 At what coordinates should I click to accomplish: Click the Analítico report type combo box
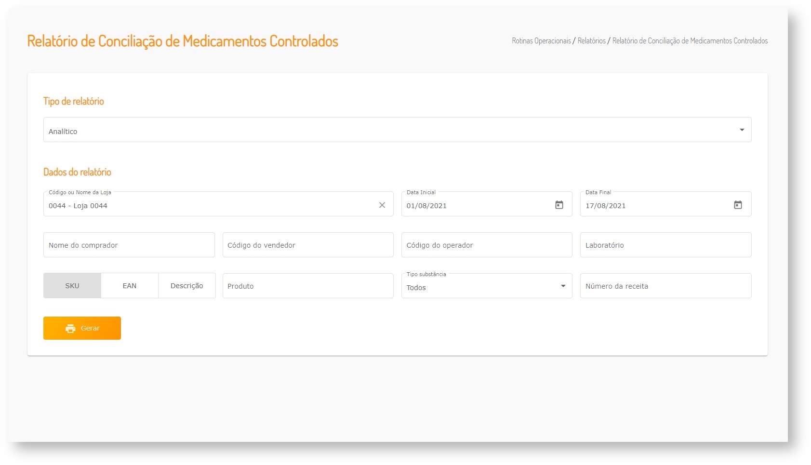(386, 130)
